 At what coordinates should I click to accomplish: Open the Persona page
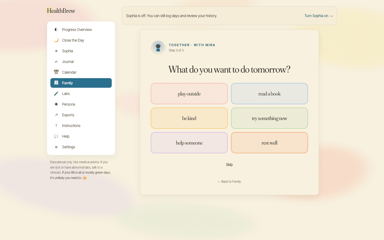coord(81,104)
